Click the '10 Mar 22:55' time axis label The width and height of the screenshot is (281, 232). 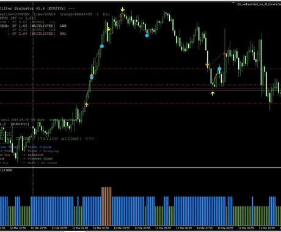(x=18, y=228)
